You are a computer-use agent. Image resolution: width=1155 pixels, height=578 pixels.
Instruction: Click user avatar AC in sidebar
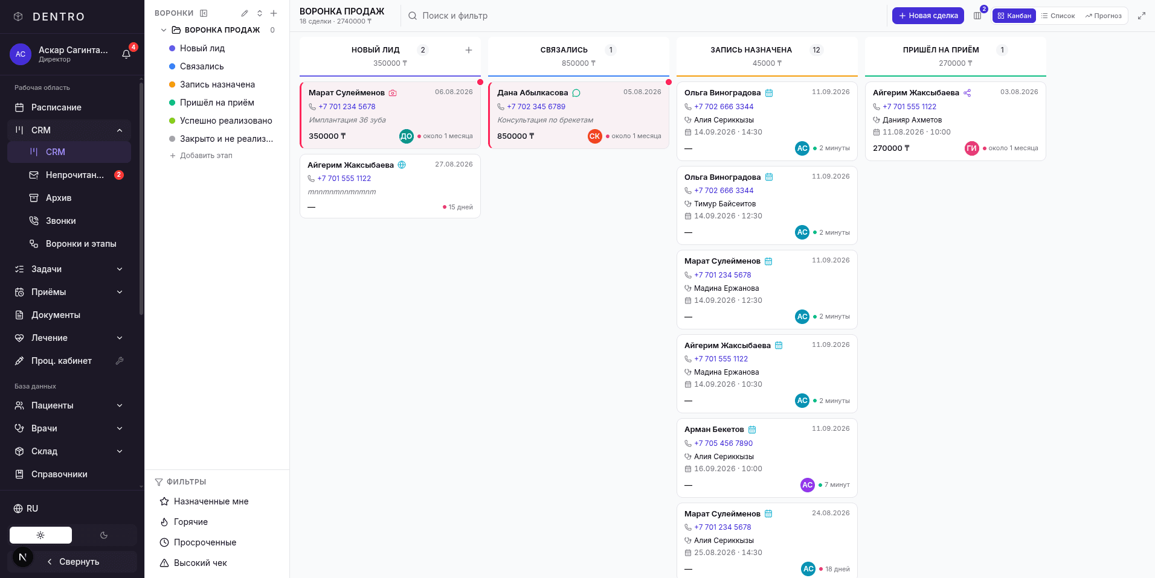pos(21,54)
